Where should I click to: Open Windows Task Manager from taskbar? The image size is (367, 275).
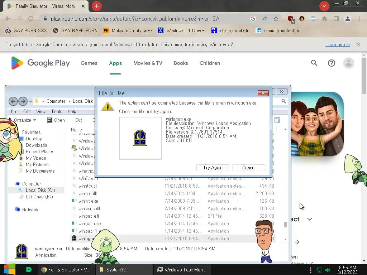pos(182,270)
